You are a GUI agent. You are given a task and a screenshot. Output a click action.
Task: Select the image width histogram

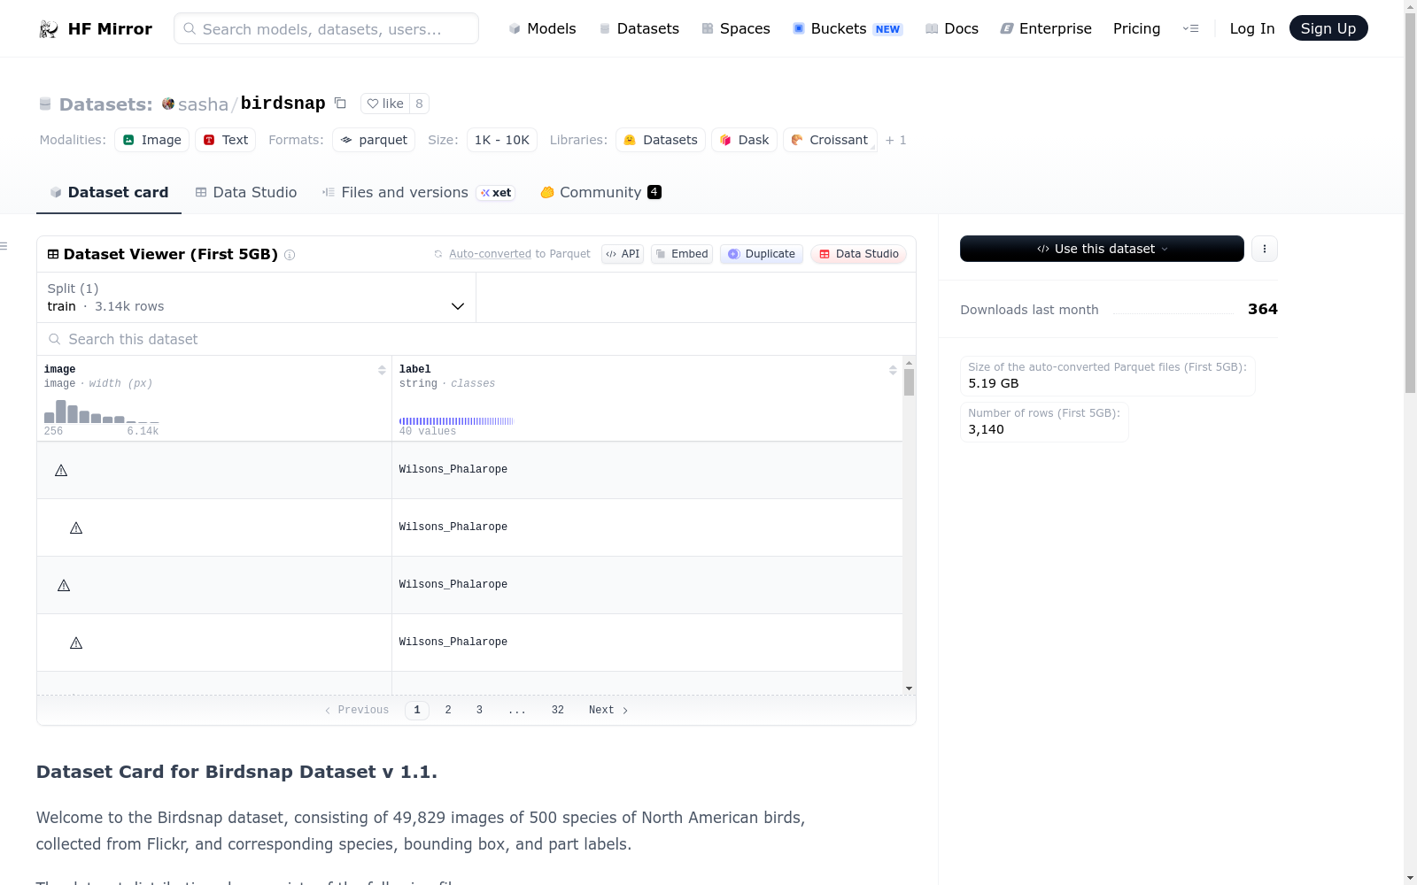coord(101,412)
